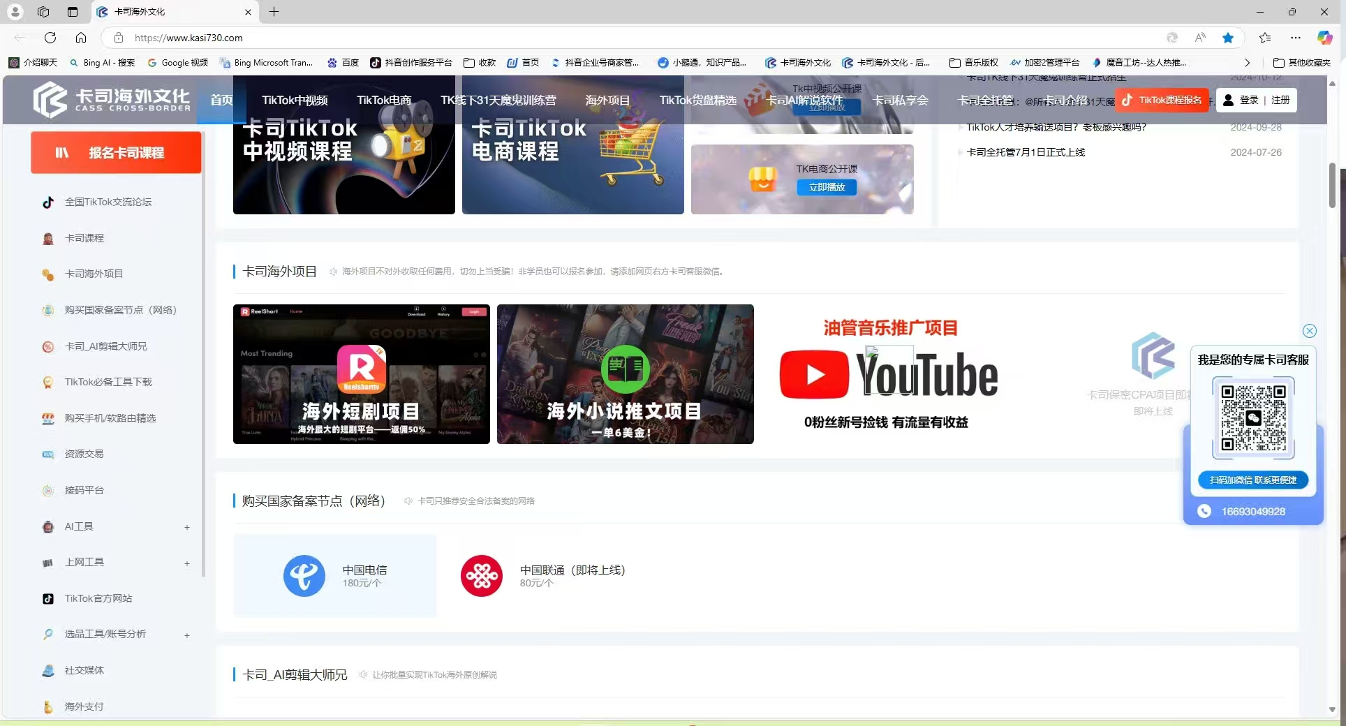This screenshot has height=726, width=1346.
Task: Open the TikTok货盘精选 nav item
Action: [x=698, y=100]
